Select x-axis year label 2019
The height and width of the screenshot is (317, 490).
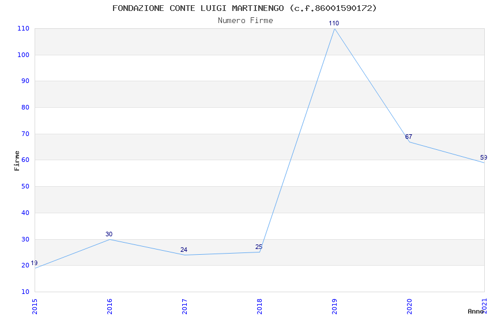click(x=334, y=307)
